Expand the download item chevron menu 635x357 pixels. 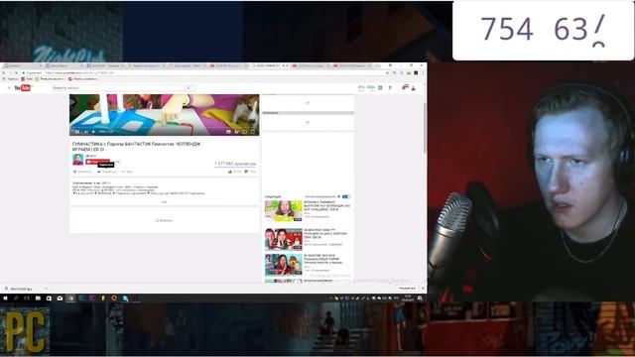click(46, 289)
